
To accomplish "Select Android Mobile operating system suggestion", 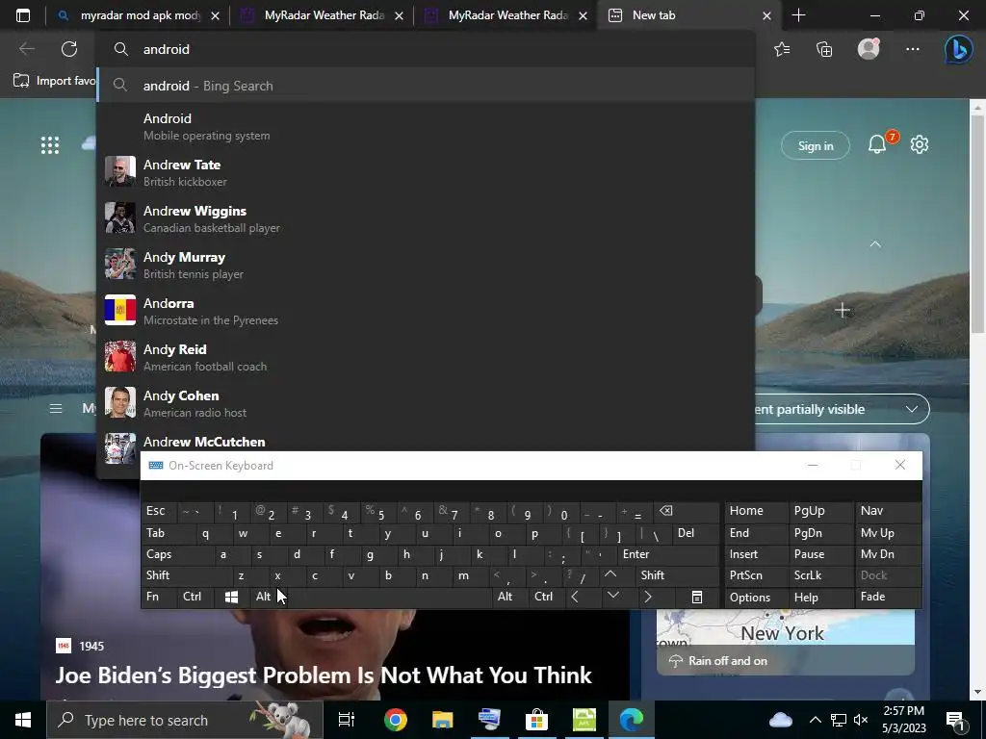I will 427,126.
